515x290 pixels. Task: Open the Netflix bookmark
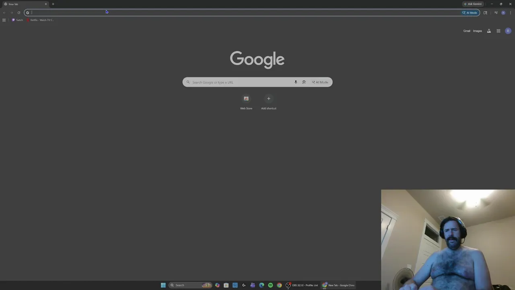click(40, 20)
